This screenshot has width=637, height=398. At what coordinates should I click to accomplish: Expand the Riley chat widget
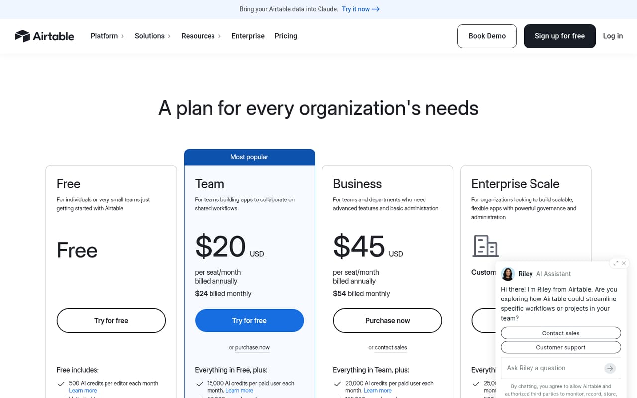pos(616,263)
